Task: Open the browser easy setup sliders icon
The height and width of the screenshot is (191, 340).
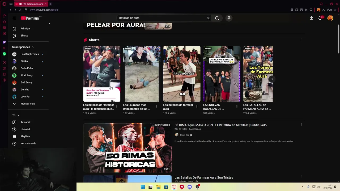Action: coord(335,10)
